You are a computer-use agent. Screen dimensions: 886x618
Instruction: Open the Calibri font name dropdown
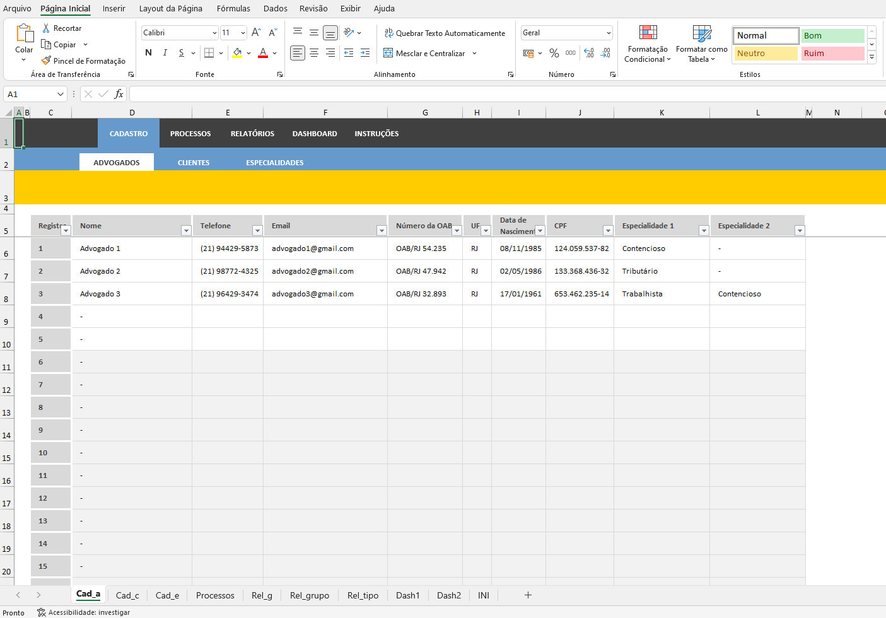click(214, 33)
